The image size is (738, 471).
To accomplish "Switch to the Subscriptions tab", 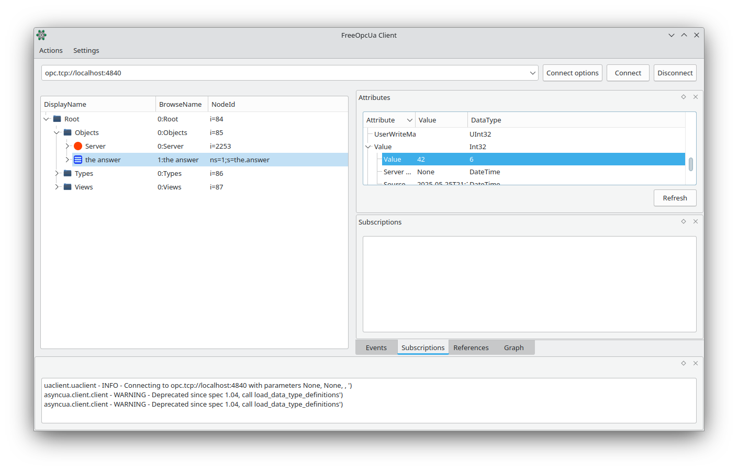I will click(x=423, y=347).
